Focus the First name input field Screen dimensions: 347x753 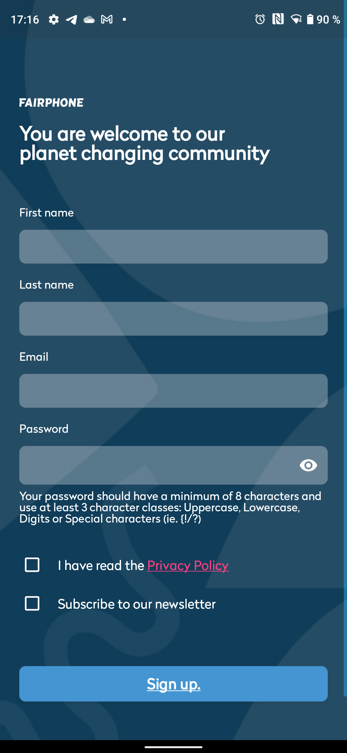pyautogui.click(x=173, y=247)
